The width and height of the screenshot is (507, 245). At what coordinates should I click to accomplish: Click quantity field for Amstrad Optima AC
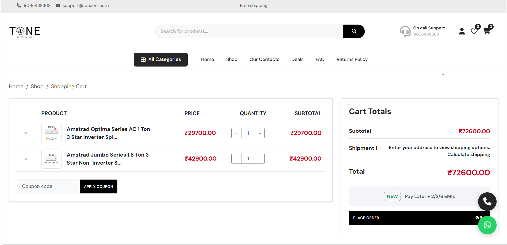[x=248, y=133]
